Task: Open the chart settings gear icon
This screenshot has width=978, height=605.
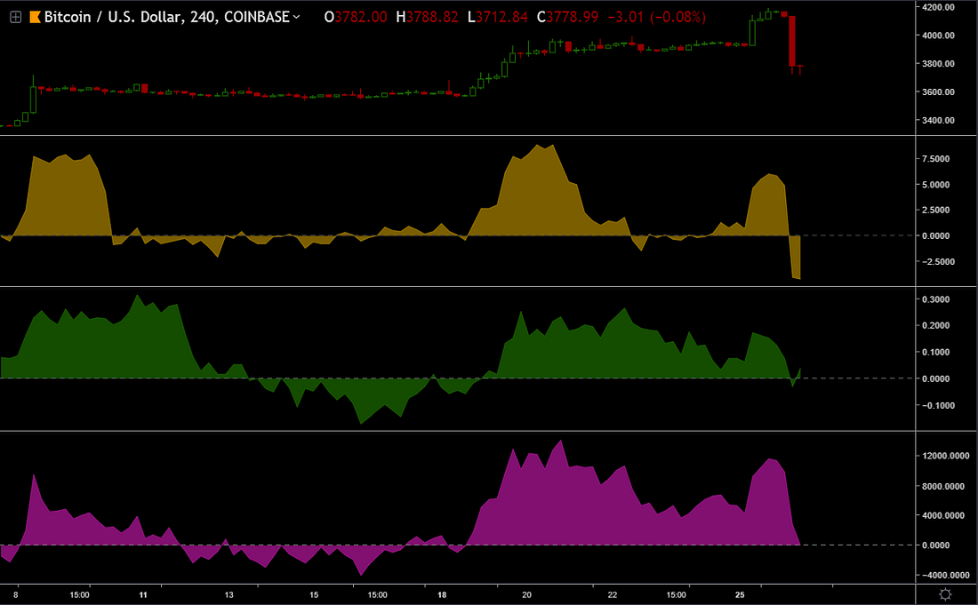Action: [x=945, y=593]
